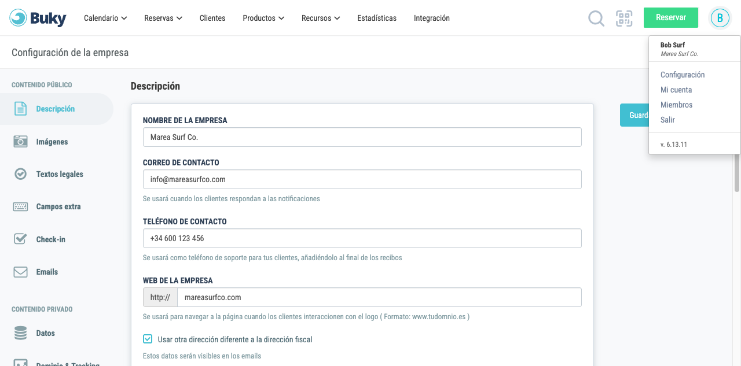Click the Textos legales checkmark icon

pyautogui.click(x=20, y=173)
